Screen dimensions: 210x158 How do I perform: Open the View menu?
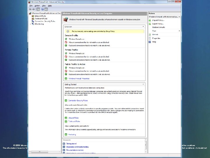pos(44,6)
